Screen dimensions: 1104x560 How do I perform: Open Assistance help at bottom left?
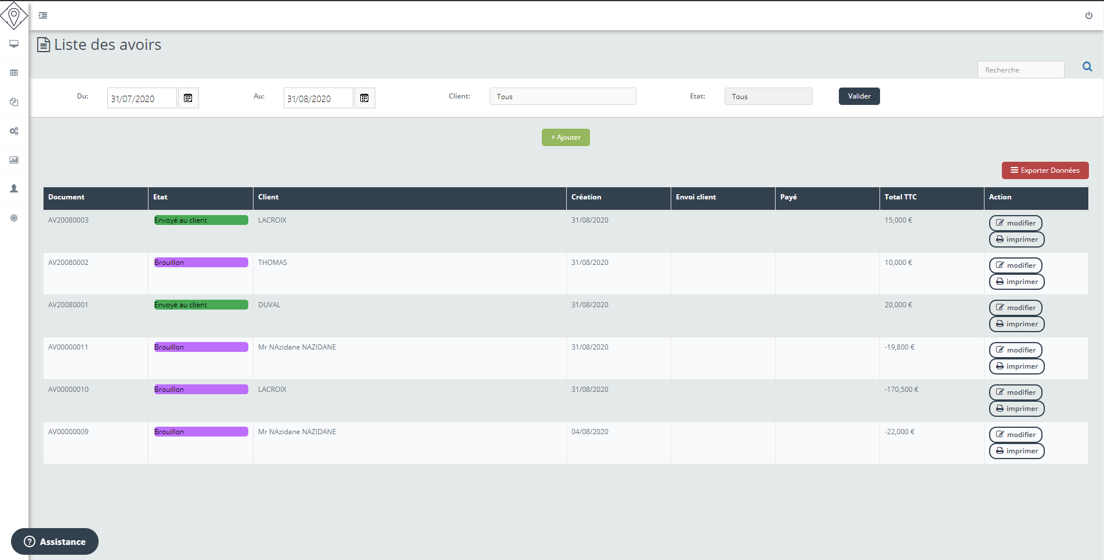55,541
